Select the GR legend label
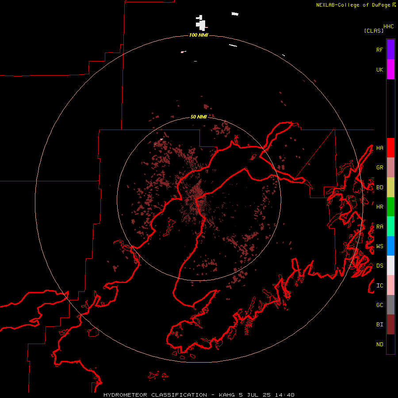This screenshot has height=398, width=398. pyautogui.click(x=379, y=168)
